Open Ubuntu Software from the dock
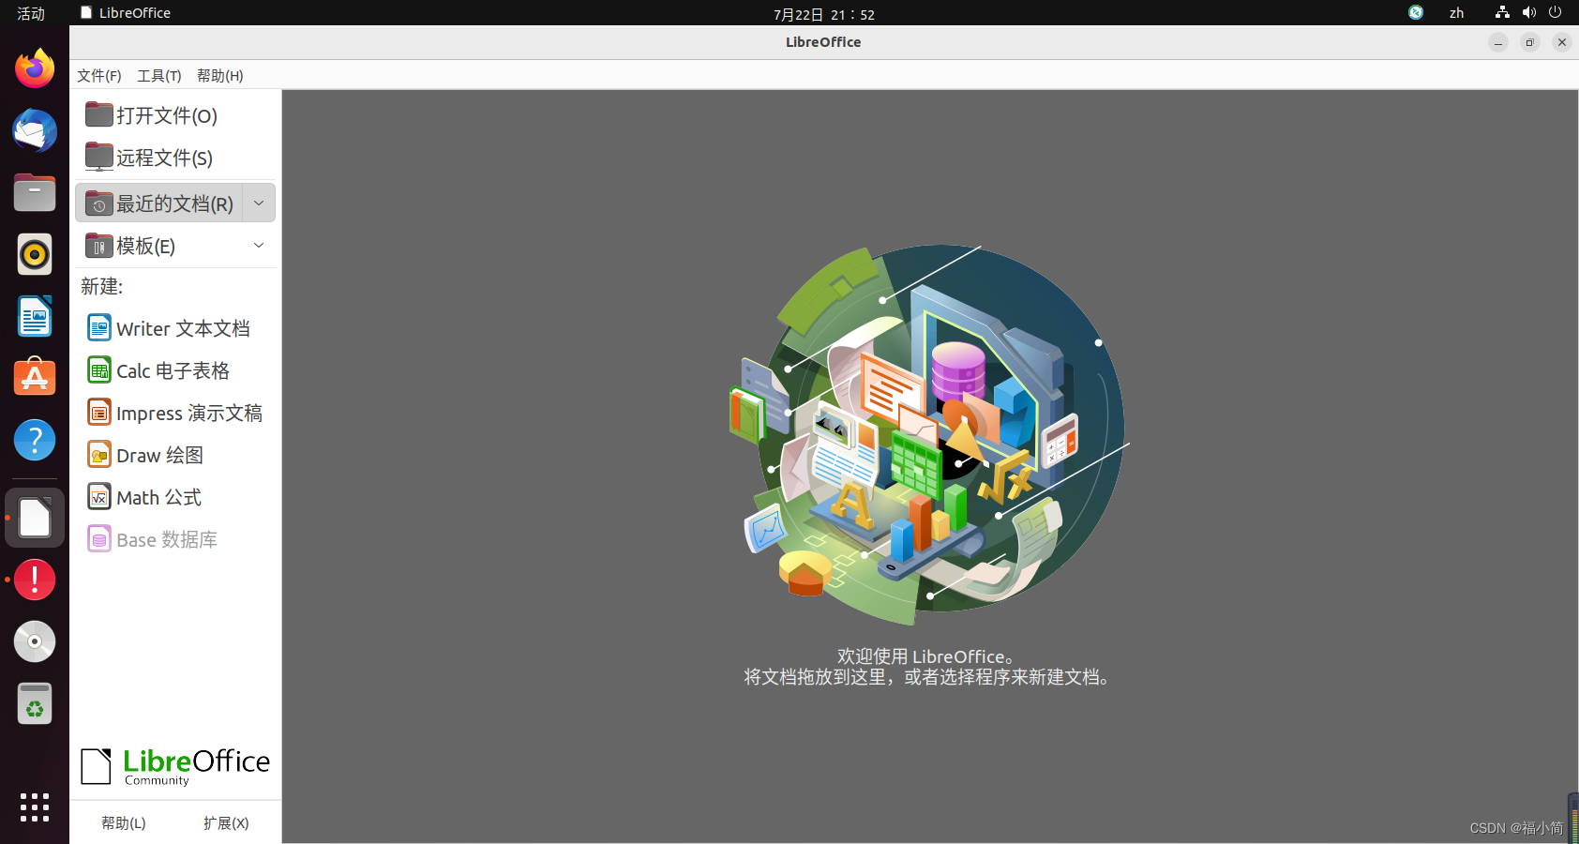This screenshot has height=844, width=1579. point(34,377)
